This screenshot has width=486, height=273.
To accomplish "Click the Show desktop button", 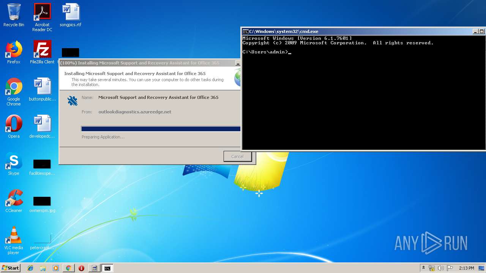I will point(482,268).
